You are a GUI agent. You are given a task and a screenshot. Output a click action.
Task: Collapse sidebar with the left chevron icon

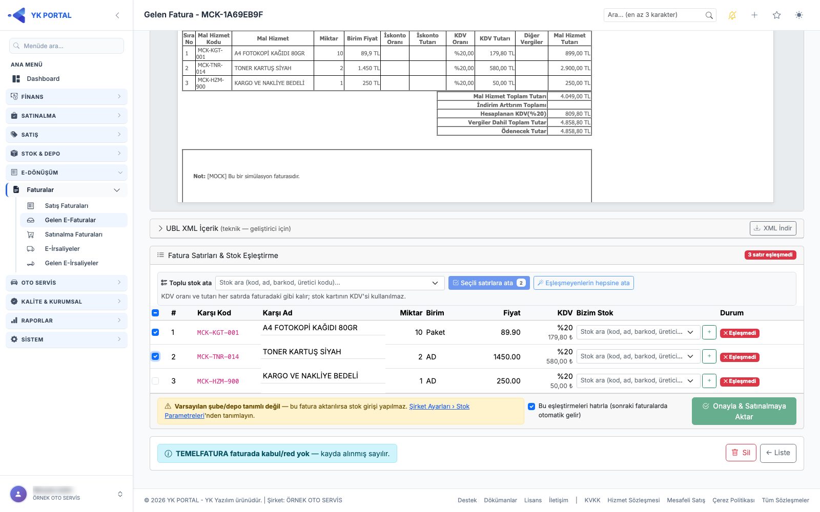point(117,15)
